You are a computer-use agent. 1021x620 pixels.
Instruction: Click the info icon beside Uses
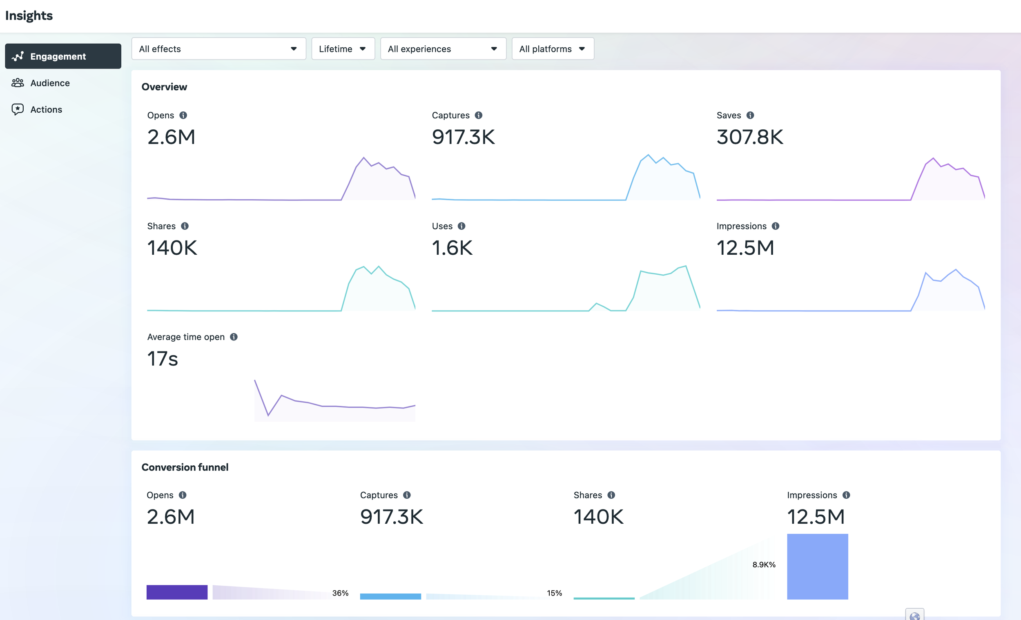point(461,226)
